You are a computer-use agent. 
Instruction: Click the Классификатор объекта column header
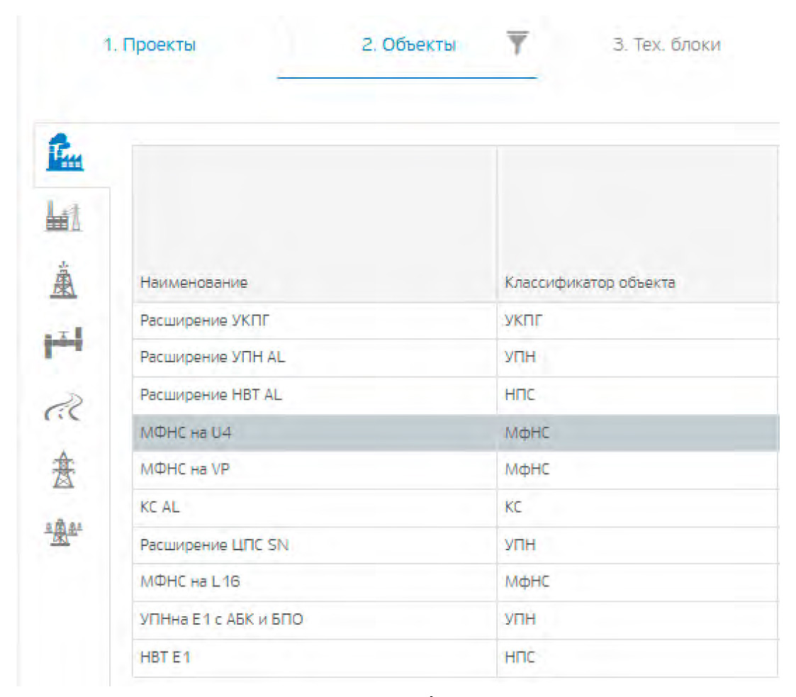click(x=590, y=283)
